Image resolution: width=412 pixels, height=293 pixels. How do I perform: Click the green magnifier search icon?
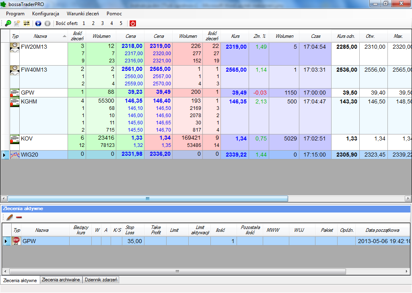(x=8, y=23)
